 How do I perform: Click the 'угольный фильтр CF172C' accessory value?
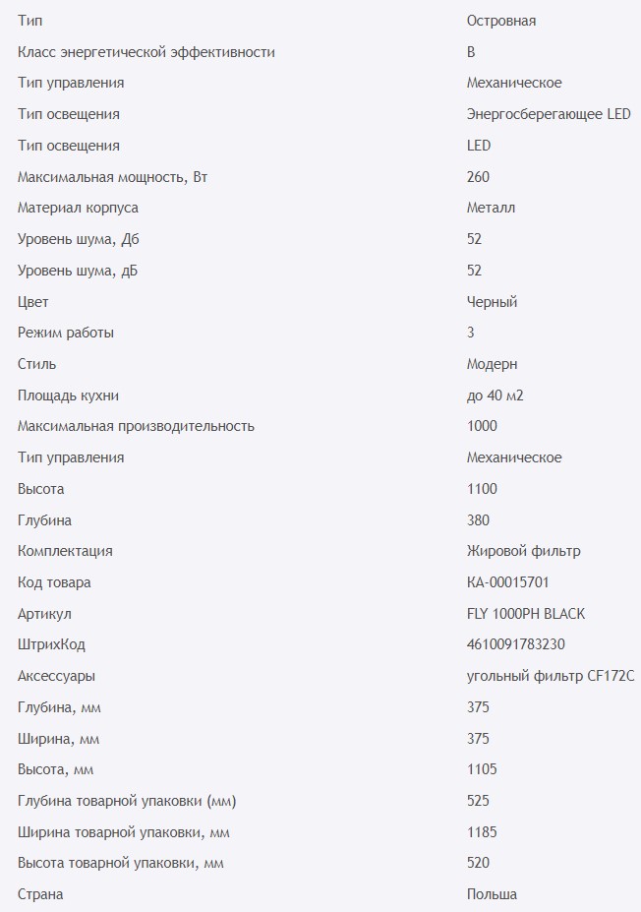(x=551, y=676)
